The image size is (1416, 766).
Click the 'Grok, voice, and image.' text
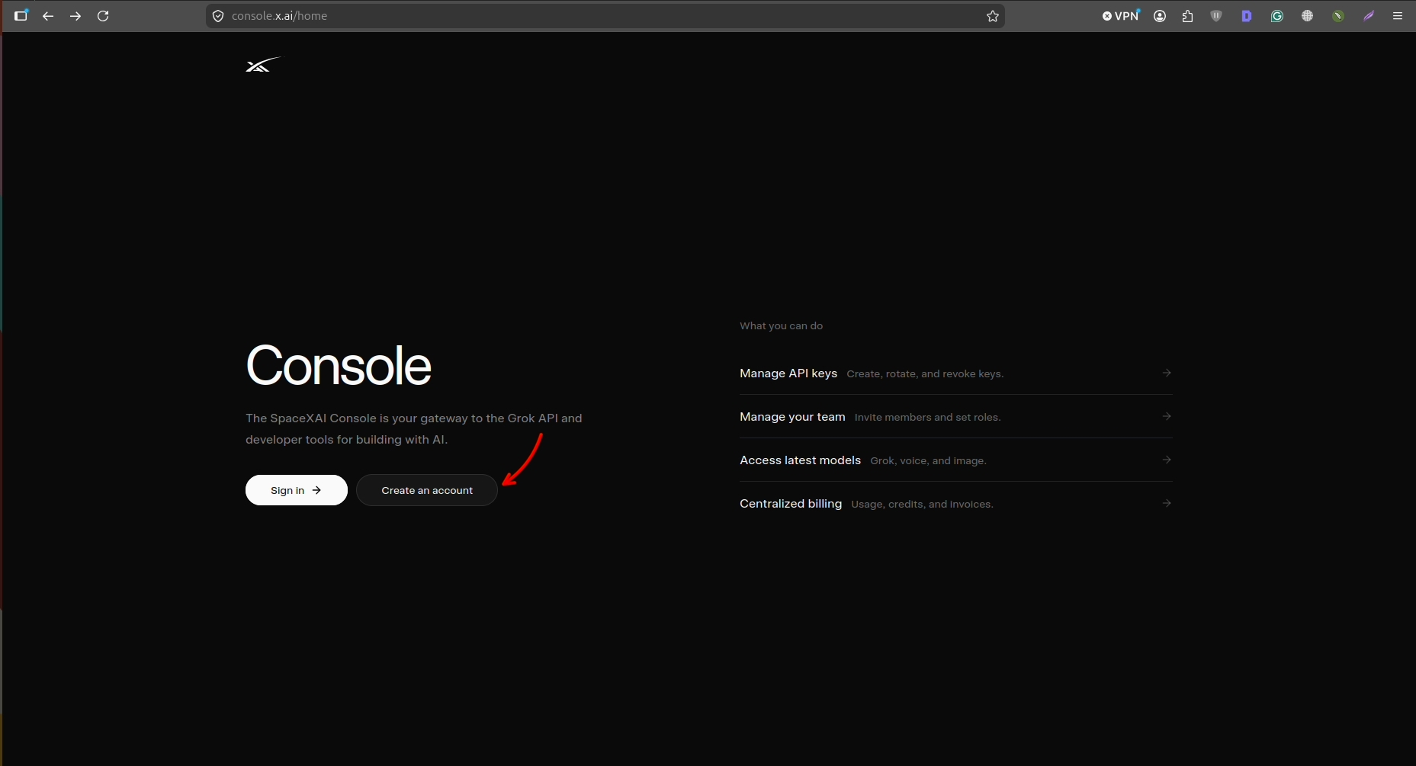click(x=928, y=461)
